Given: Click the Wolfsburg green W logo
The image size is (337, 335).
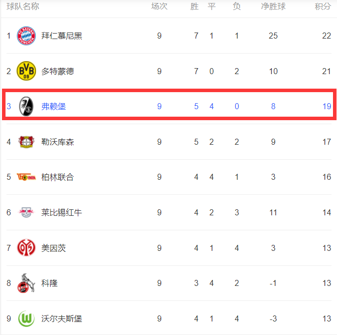Looking at the screenshot, I should [x=26, y=318].
